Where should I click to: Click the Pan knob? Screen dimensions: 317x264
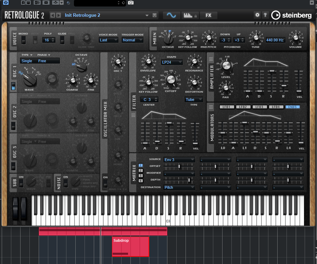pos(226,88)
